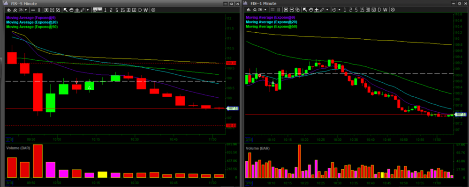Select the arrow pointer tool in the 5 Minute chart

tap(66, 10)
